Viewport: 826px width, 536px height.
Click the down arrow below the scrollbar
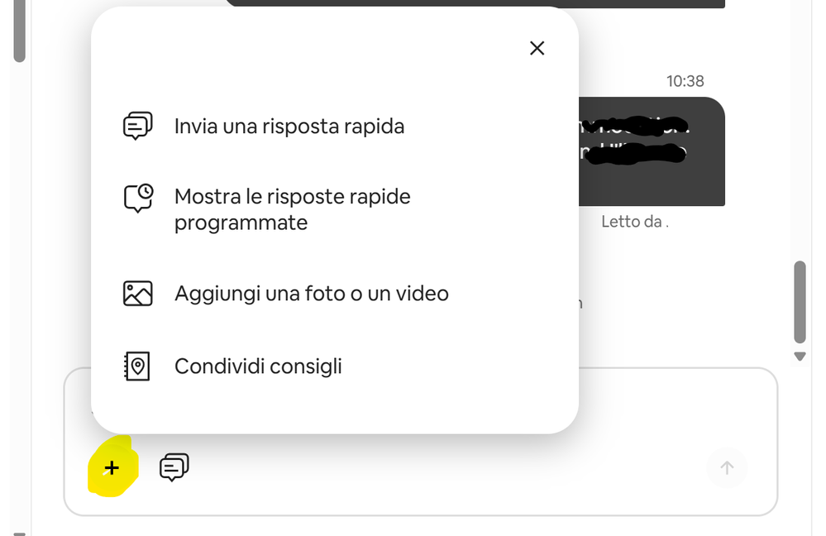point(799,356)
